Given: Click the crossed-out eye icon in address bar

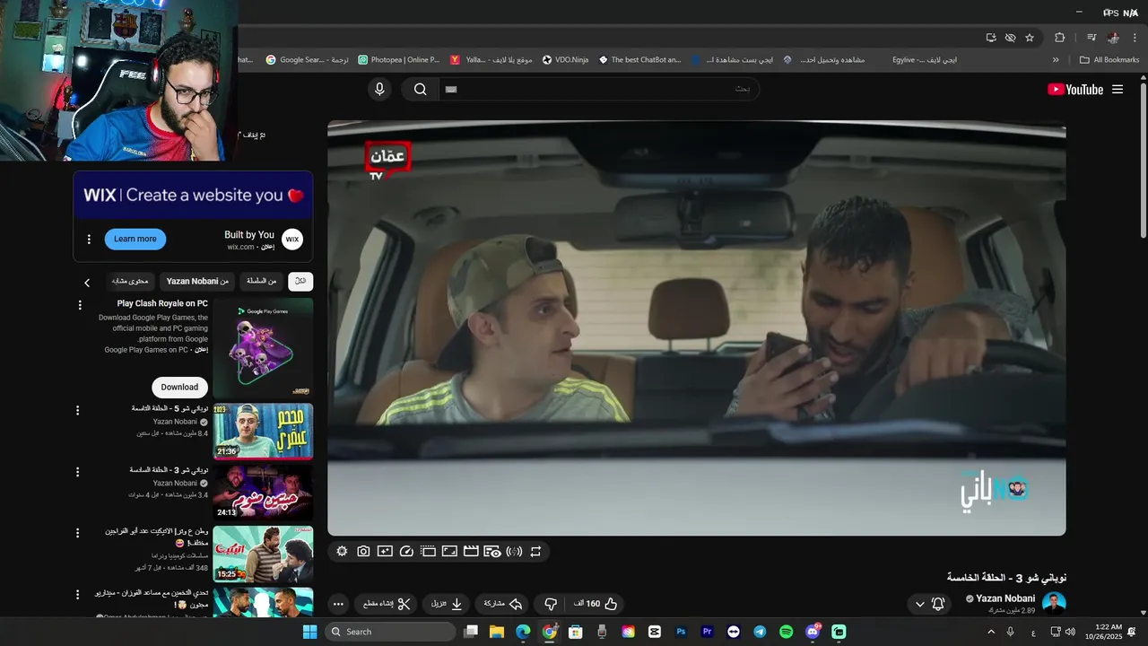Looking at the screenshot, I should [1010, 38].
